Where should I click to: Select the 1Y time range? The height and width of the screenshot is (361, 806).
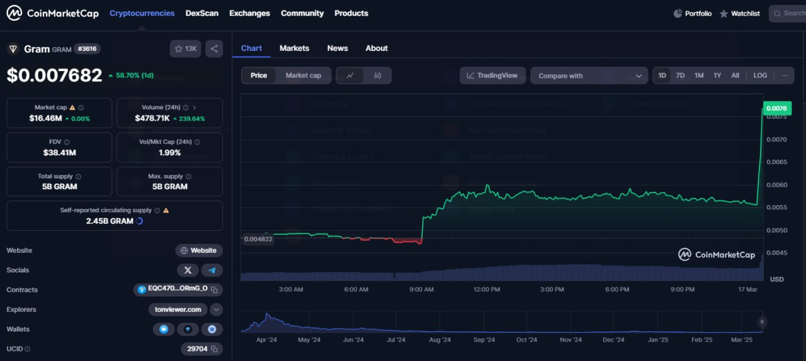(717, 75)
